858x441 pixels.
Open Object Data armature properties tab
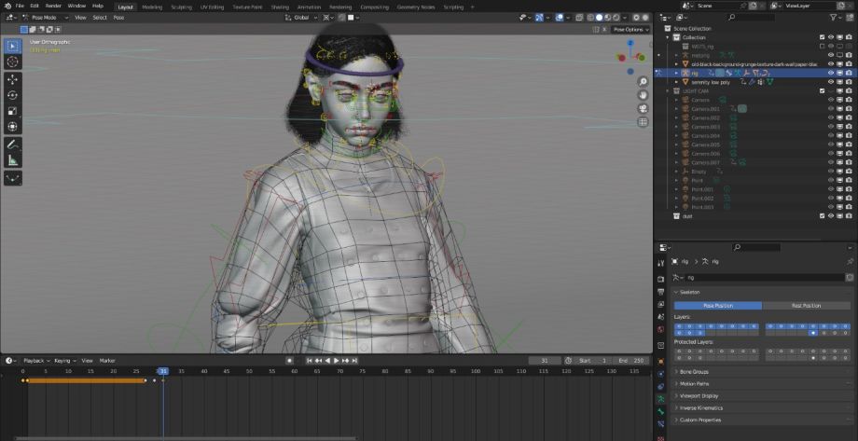(x=661, y=399)
